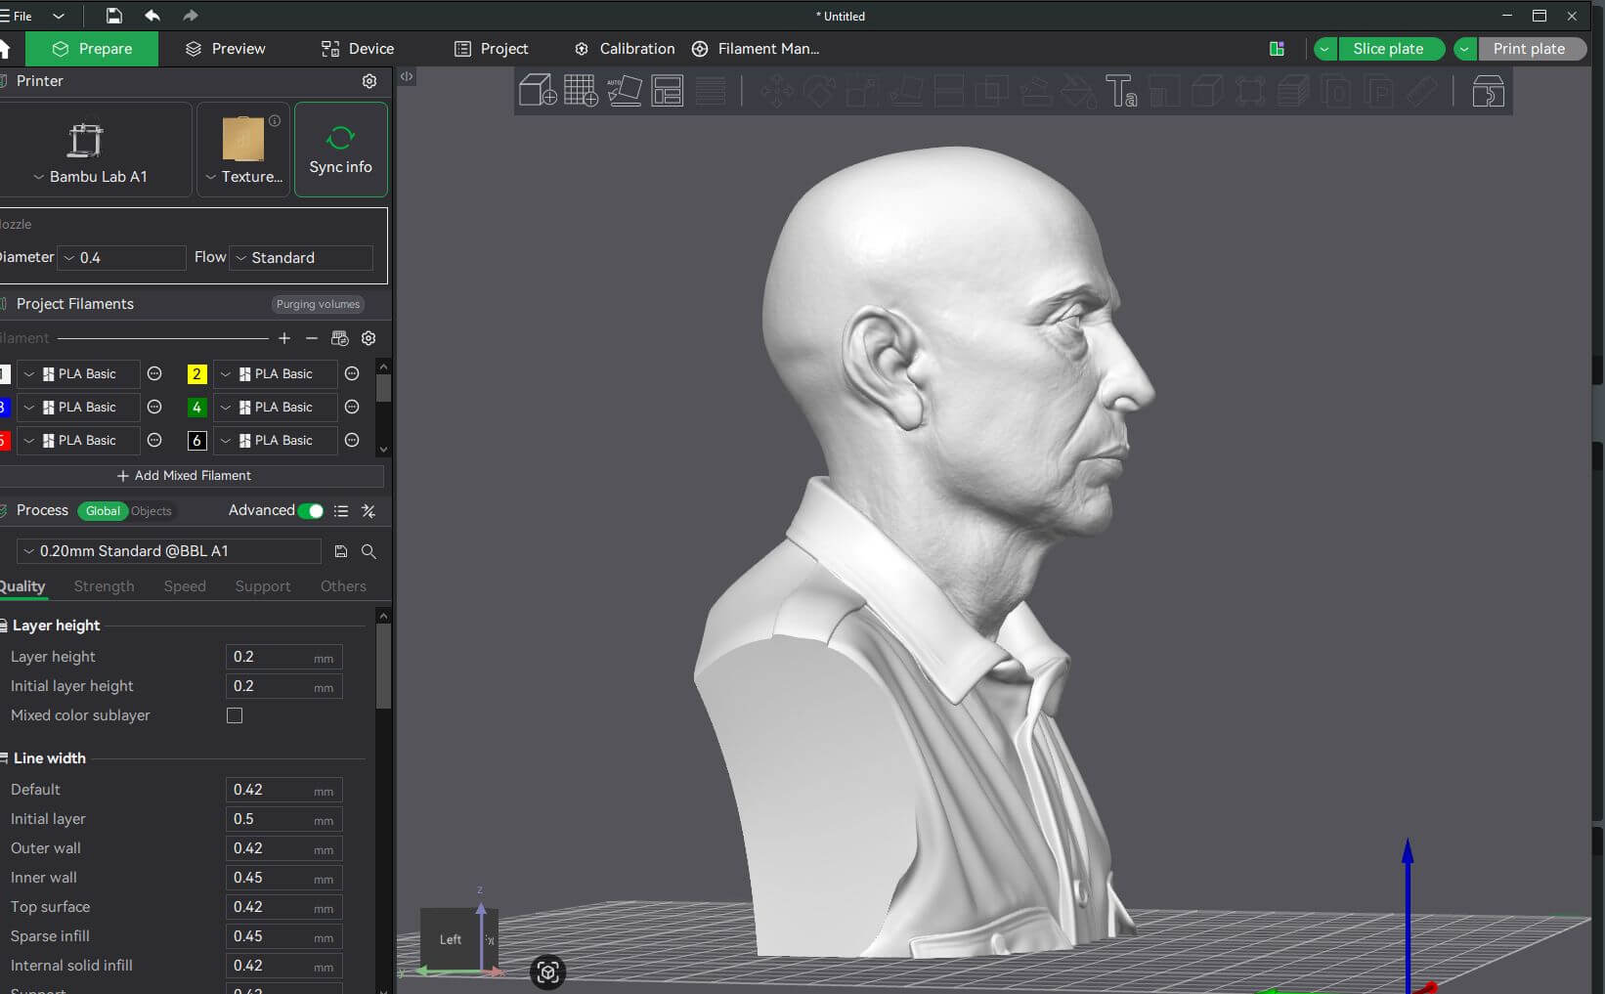This screenshot has width=1605, height=994.
Task: Click the plate layout icon near Slice
Action: click(1277, 49)
